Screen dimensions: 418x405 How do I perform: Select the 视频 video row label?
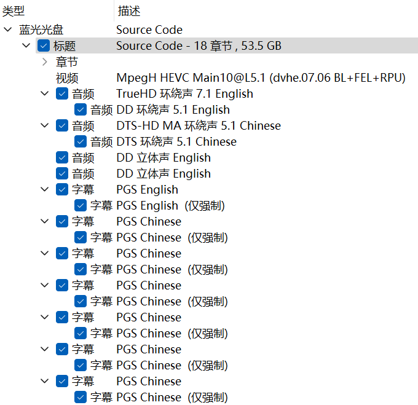pos(67,78)
